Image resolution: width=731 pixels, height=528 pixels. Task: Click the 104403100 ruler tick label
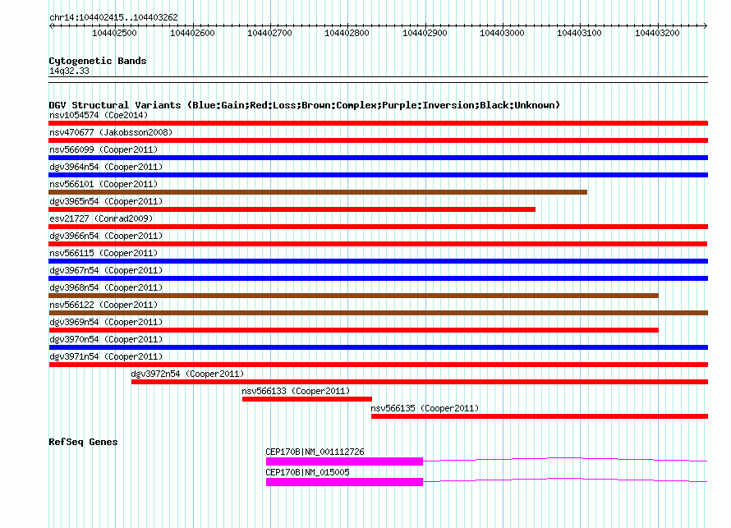[580, 33]
